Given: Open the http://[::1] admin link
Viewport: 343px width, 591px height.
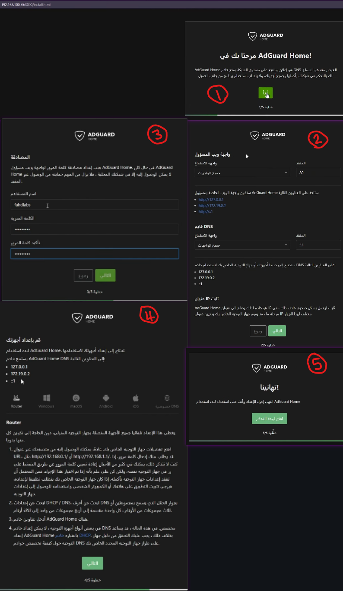Looking at the screenshot, I should click(206, 212).
